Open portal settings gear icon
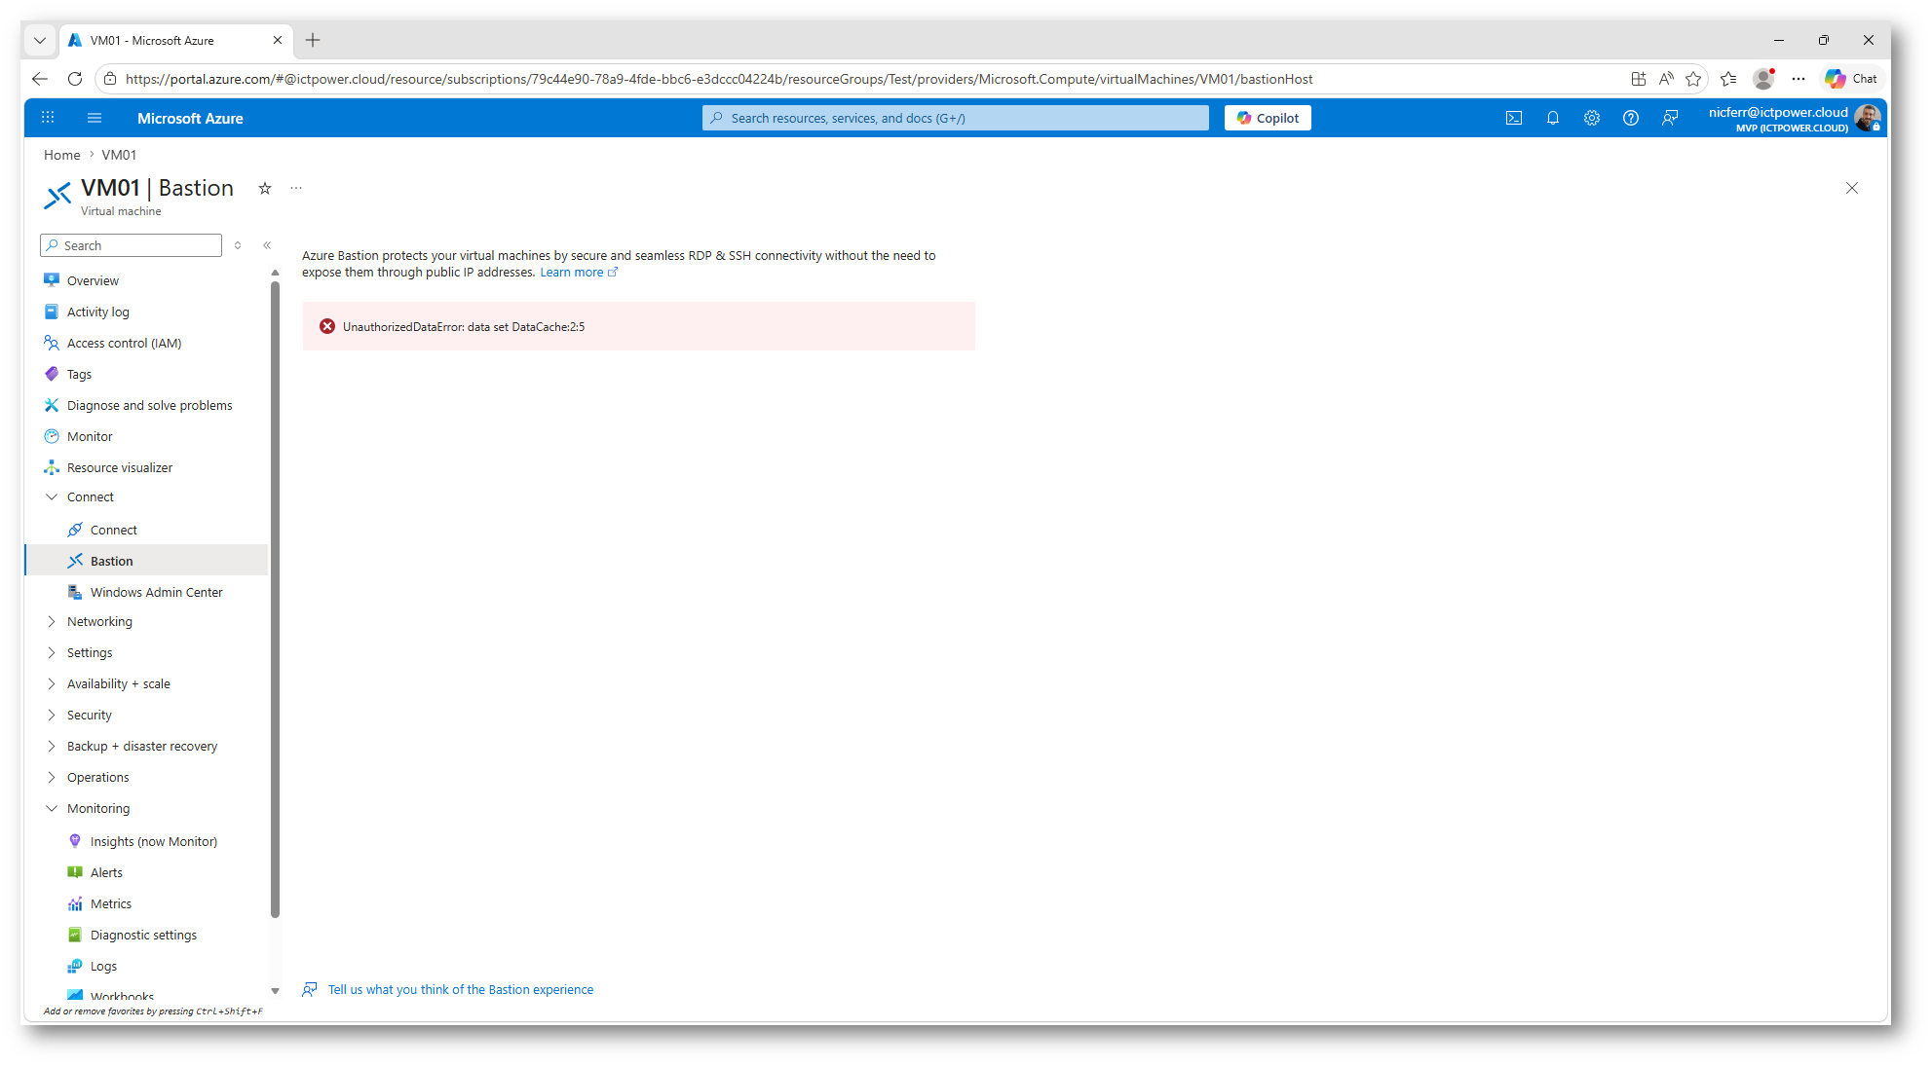The width and height of the screenshot is (1932, 1066). (x=1591, y=118)
